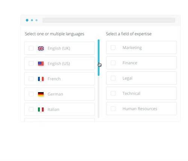Check the Legal expertise checkbox

coord(113,78)
